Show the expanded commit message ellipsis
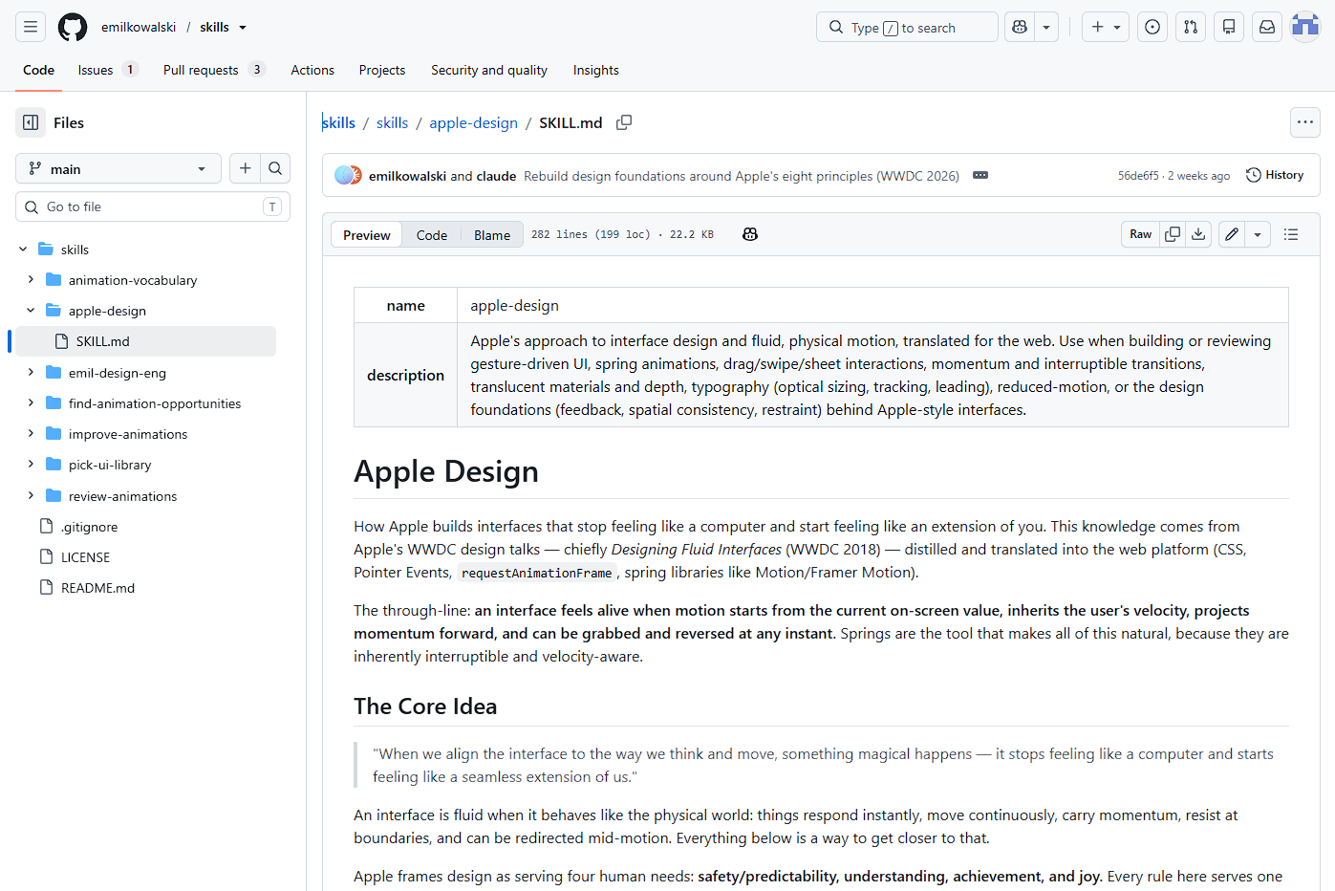The image size is (1335, 891). pos(980,175)
